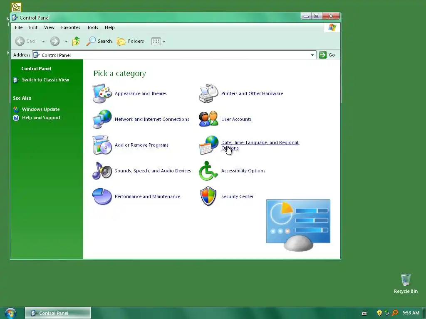Image resolution: width=426 pixels, height=319 pixels.
Task: Click the Forward arrow toolbar button
Action: pyautogui.click(x=55, y=41)
